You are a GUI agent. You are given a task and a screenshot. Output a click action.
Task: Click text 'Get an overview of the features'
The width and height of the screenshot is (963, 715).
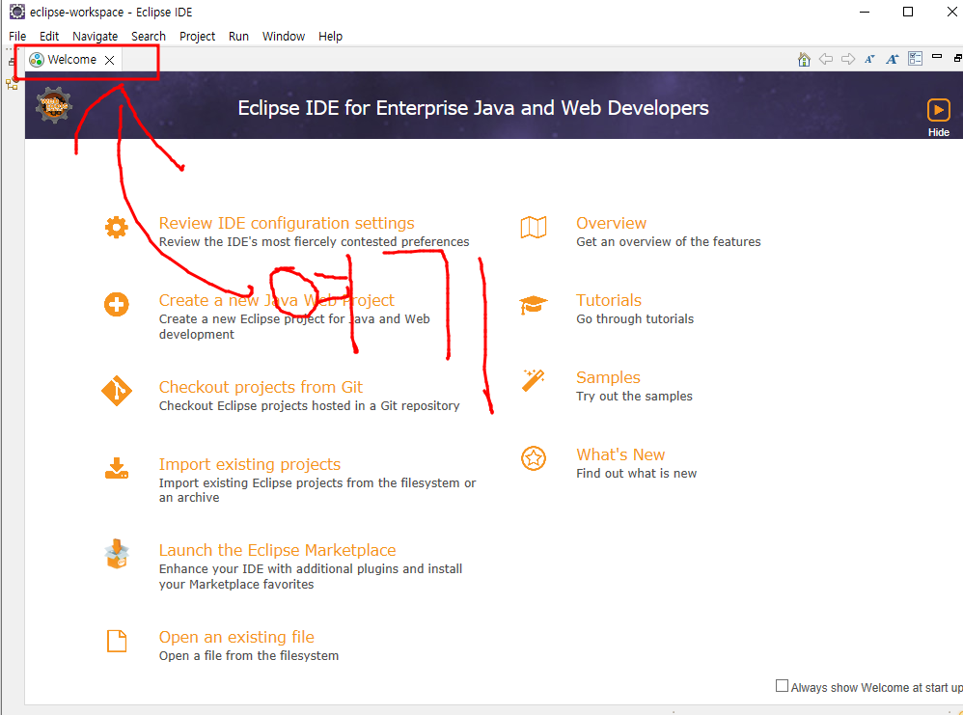coord(668,242)
